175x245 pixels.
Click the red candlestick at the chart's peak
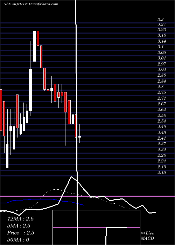38,38
